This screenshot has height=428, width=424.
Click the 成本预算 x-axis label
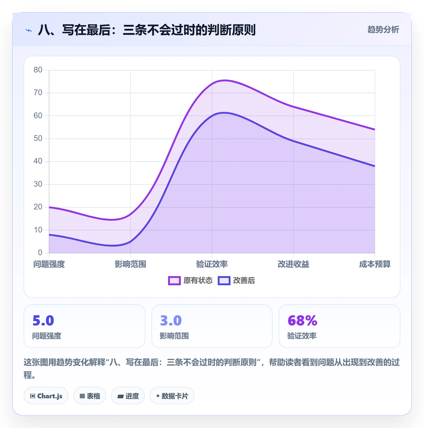[375, 264]
